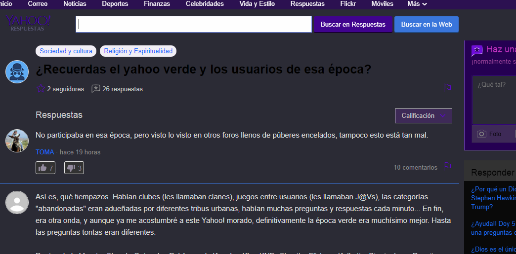The image size is (516, 254).
Task: Open the Sociedad y cultura category tag
Action: pyautogui.click(x=66, y=51)
